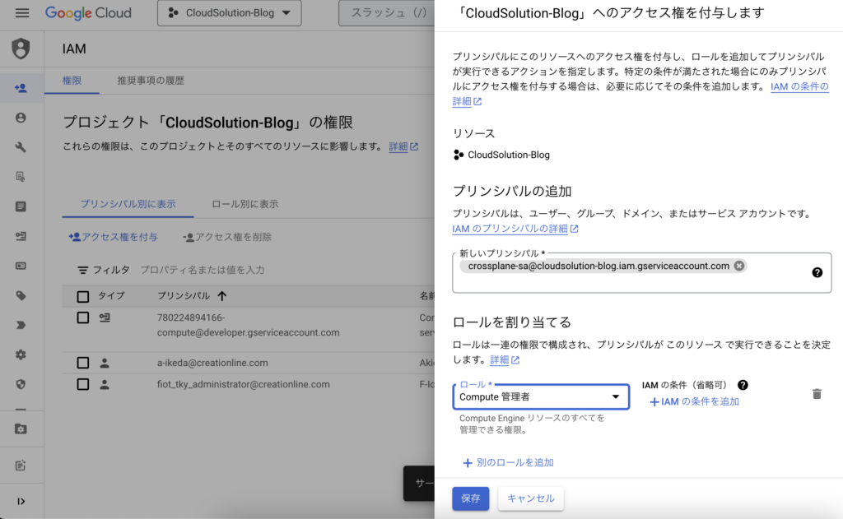Viewport: 843px width, 519px height.
Task: Check the fiot_tky_administrator@creationline.com row
Action: 83,384
